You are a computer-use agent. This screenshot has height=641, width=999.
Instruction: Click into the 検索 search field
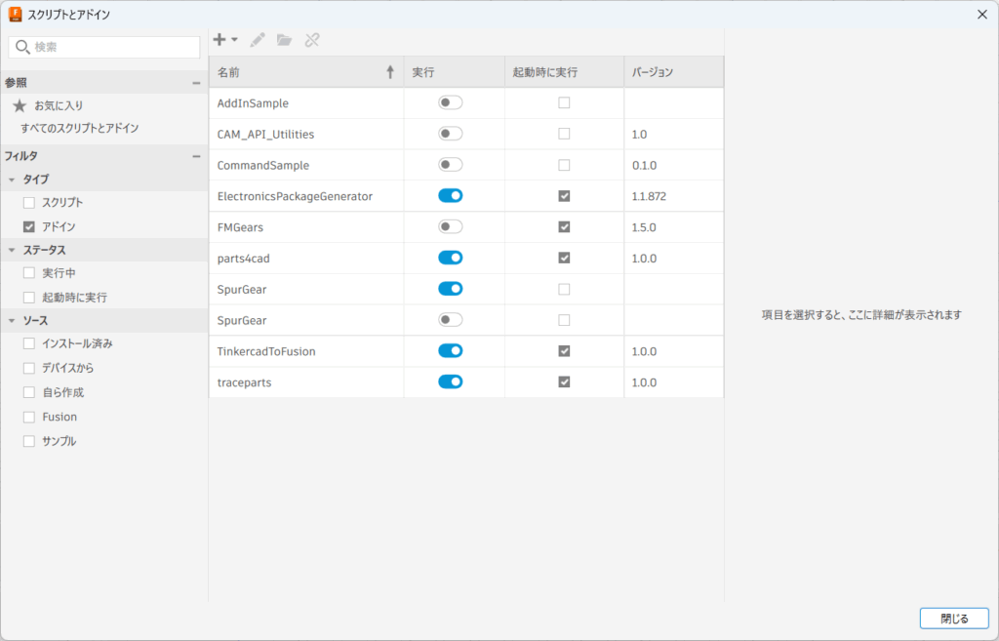[x=104, y=47]
